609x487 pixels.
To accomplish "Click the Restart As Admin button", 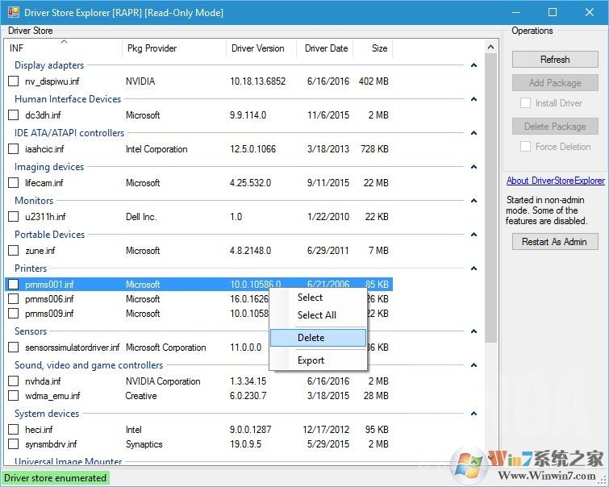I will (x=554, y=242).
